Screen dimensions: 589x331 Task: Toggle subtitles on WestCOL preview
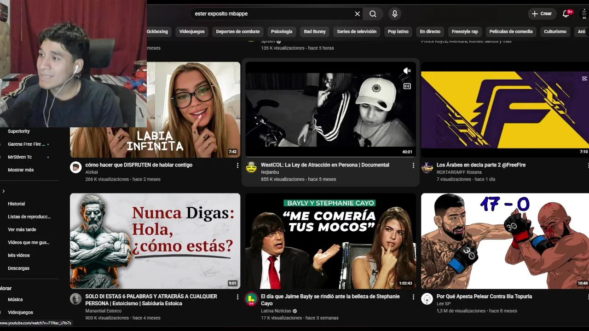pyautogui.click(x=407, y=86)
